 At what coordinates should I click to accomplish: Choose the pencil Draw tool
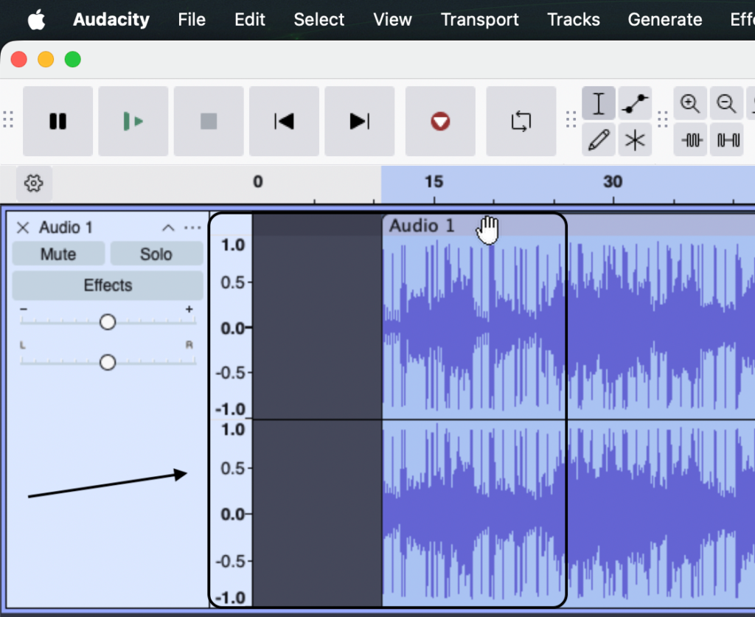pyautogui.click(x=599, y=139)
